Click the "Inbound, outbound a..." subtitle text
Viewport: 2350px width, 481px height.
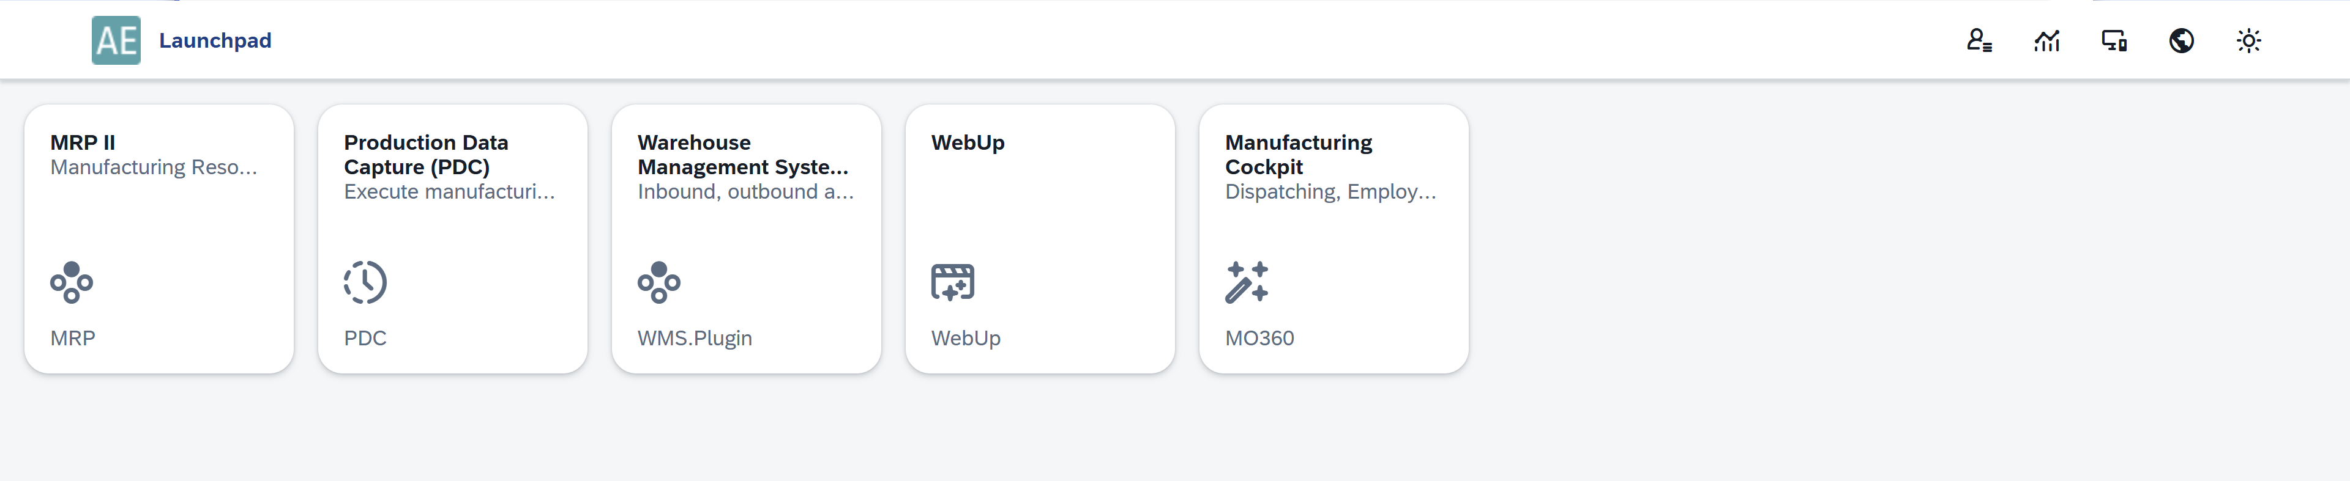point(745,193)
